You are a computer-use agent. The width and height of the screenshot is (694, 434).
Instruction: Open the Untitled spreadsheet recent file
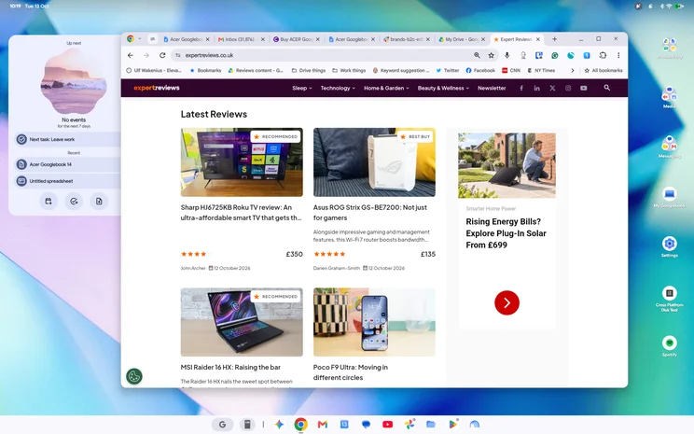pos(67,181)
